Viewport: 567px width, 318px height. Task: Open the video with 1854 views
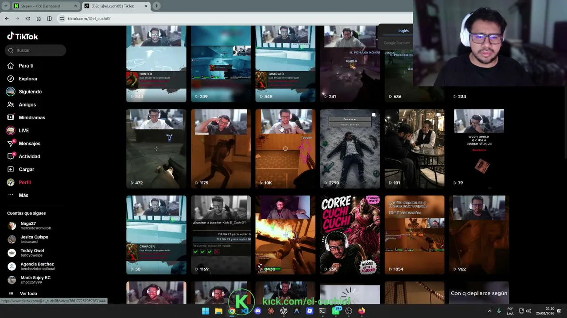[415, 235]
